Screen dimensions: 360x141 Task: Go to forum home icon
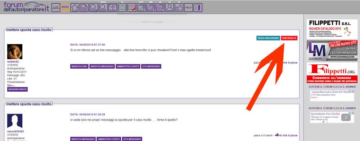(75, 8)
